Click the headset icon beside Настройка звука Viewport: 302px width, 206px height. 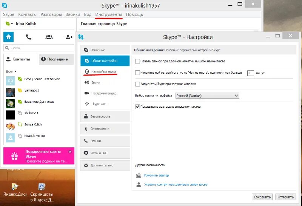click(x=87, y=71)
